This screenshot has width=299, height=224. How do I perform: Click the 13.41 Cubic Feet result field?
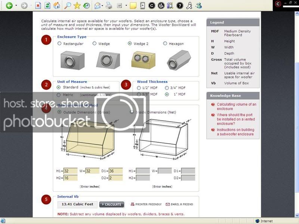pos(77,204)
